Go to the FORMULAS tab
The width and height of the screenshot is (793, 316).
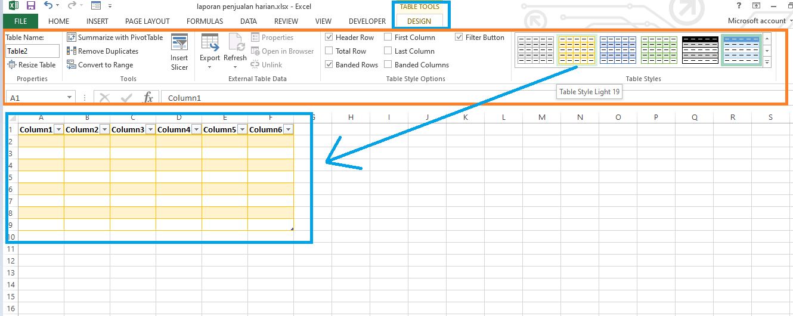point(205,21)
